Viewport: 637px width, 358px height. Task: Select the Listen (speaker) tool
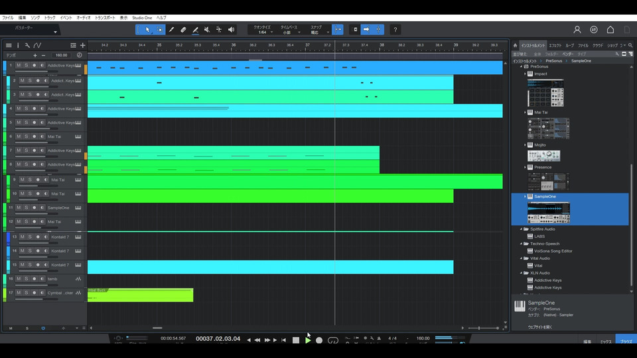231,30
